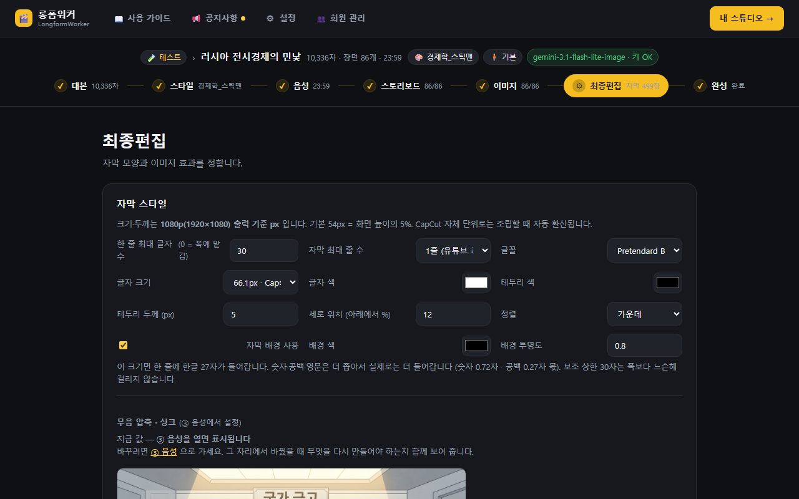The image size is (799, 499).
Task: Select the 최종편집 step
Action: point(616,86)
